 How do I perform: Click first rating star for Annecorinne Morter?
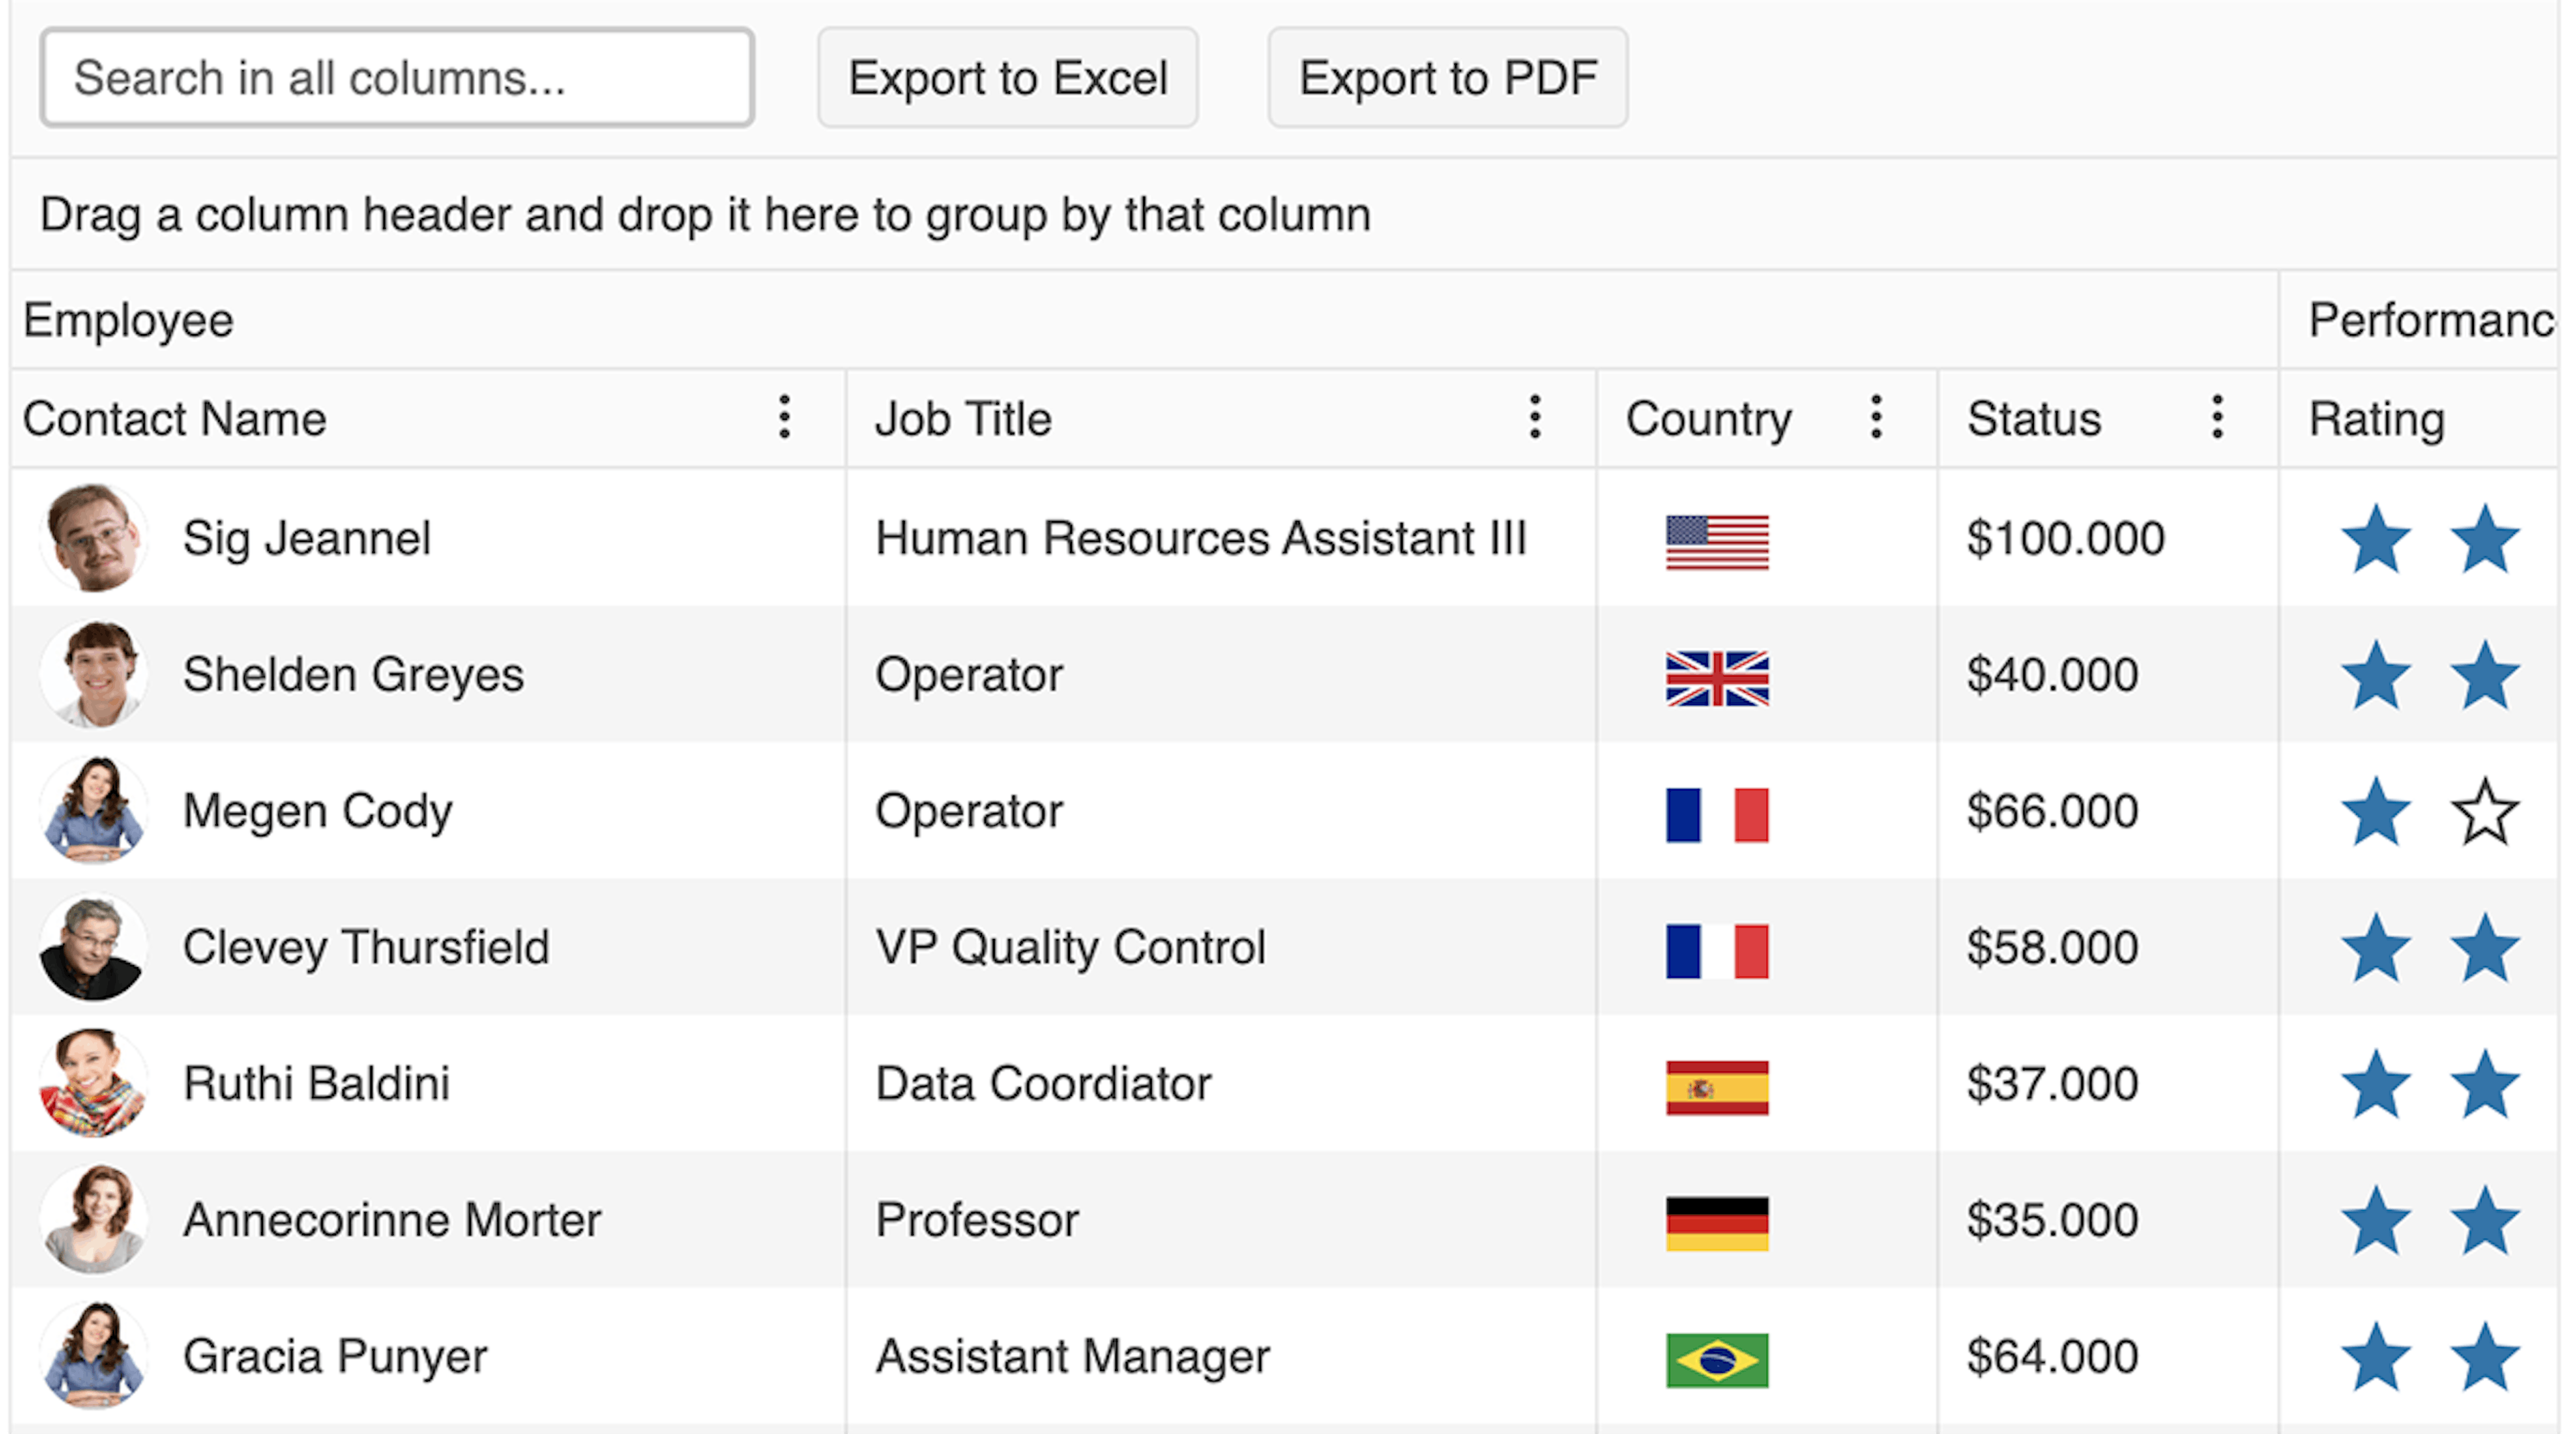2376,1221
